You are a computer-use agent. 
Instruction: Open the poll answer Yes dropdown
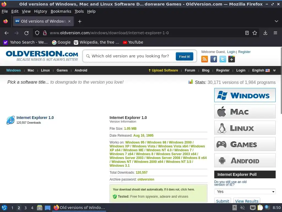[245, 192]
